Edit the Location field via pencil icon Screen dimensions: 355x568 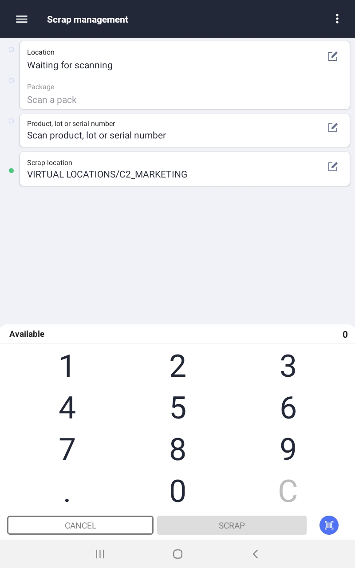(x=333, y=56)
